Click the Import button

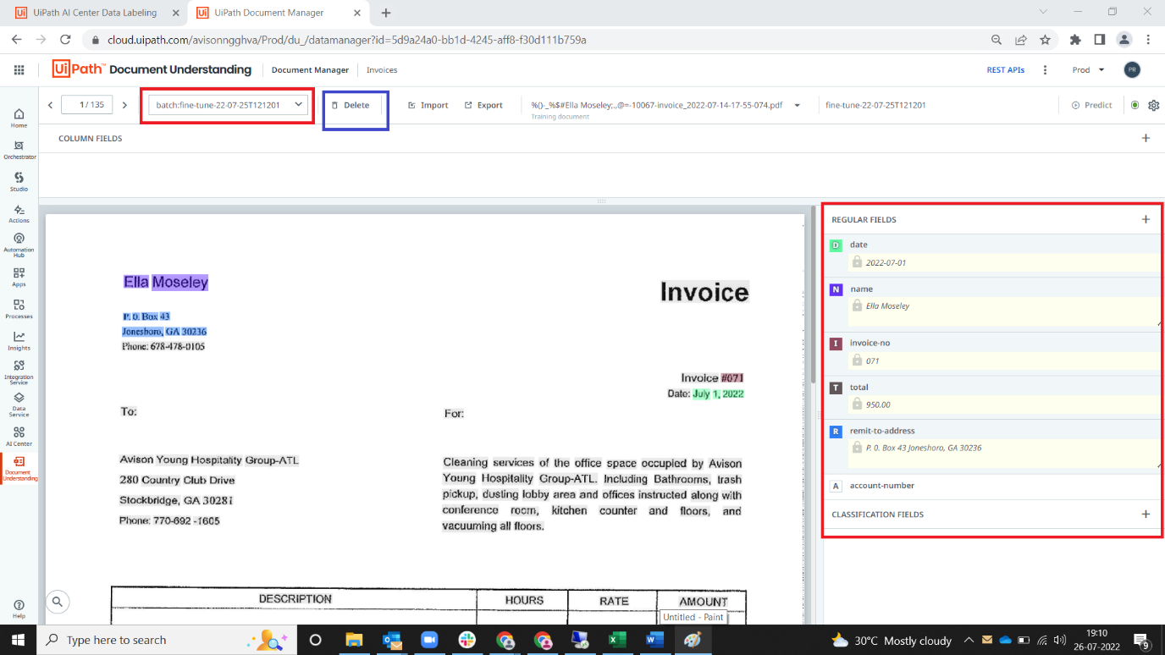(428, 105)
